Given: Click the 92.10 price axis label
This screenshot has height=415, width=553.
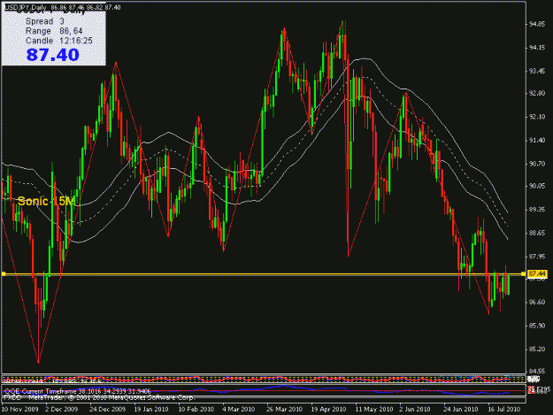Looking at the screenshot, I should (x=537, y=117).
